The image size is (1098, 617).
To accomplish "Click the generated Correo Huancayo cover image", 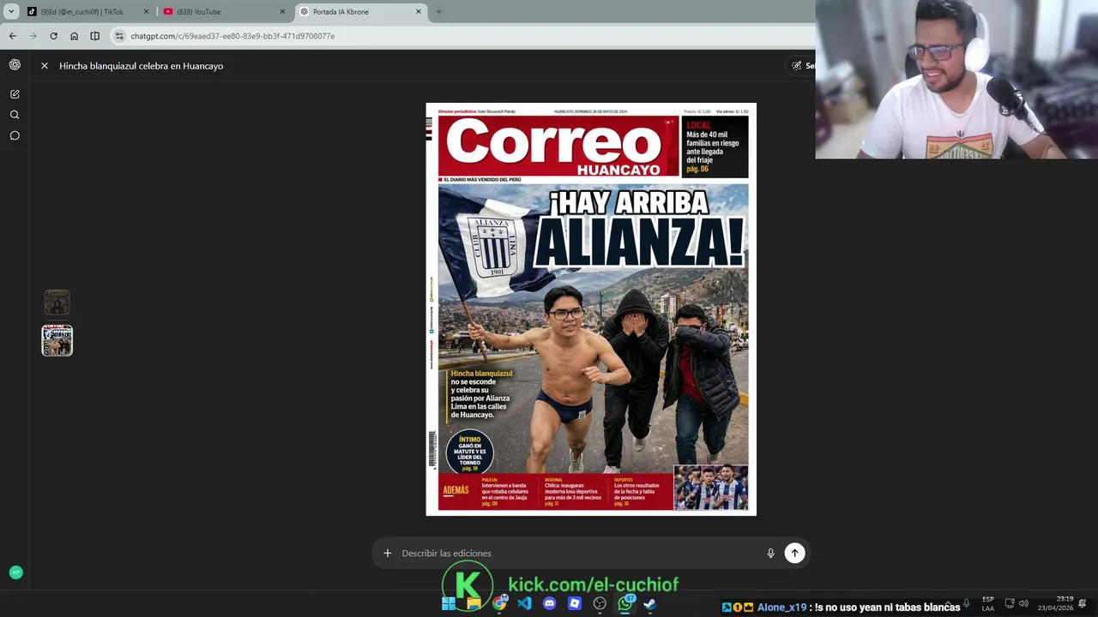I will (591, 309).
